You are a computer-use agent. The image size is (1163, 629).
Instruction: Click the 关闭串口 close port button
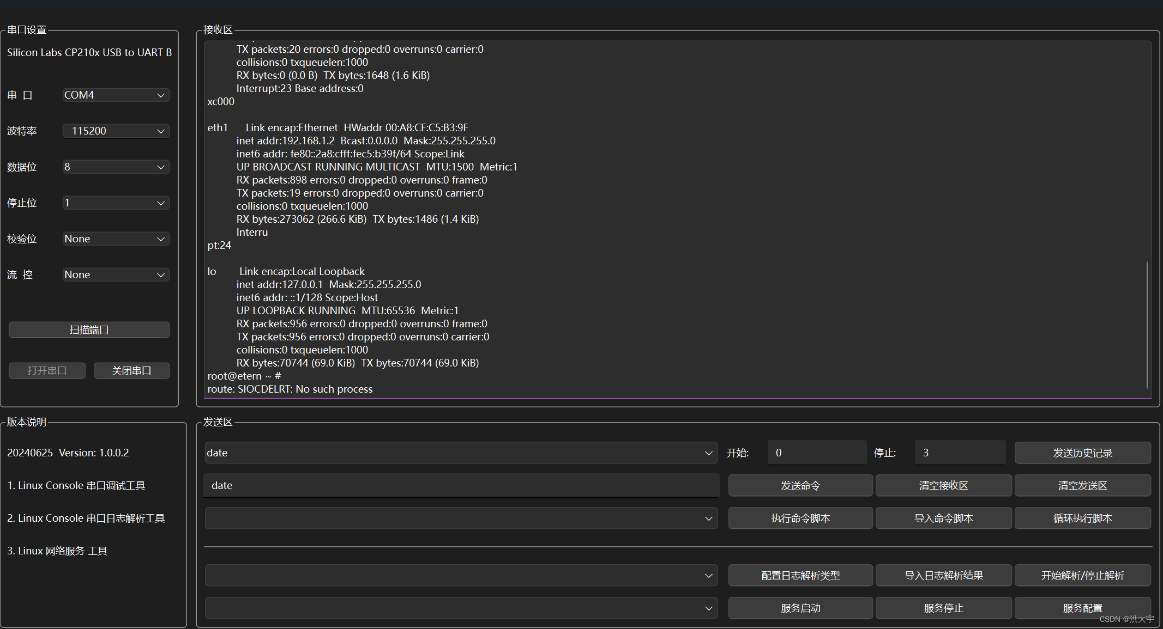coord(131,370)
